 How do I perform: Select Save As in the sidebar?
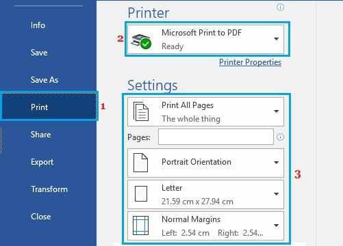[45, 80]
